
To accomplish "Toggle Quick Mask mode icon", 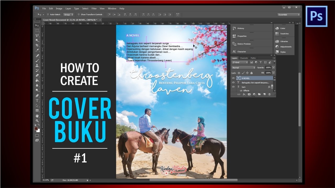I will pos(37,135).
